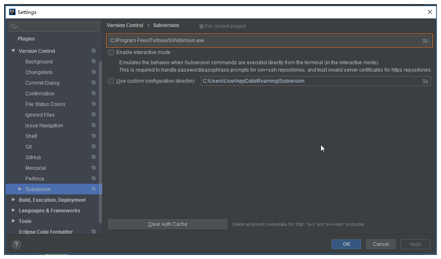Open the Background settings page
Viewport: 441px width, 259px height.
click(x=39, y=61)
